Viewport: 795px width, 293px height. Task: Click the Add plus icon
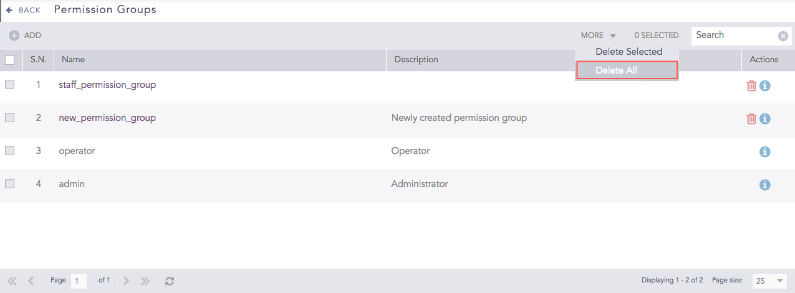pos(14,36)
